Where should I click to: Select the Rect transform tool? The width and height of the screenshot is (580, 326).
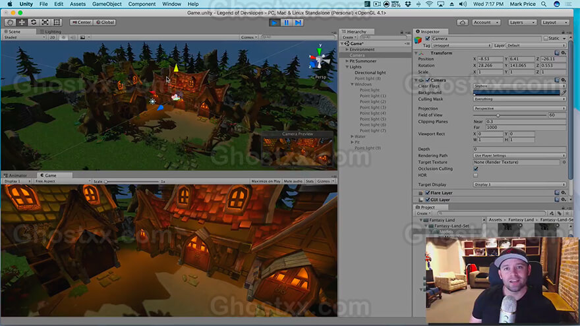57,22
